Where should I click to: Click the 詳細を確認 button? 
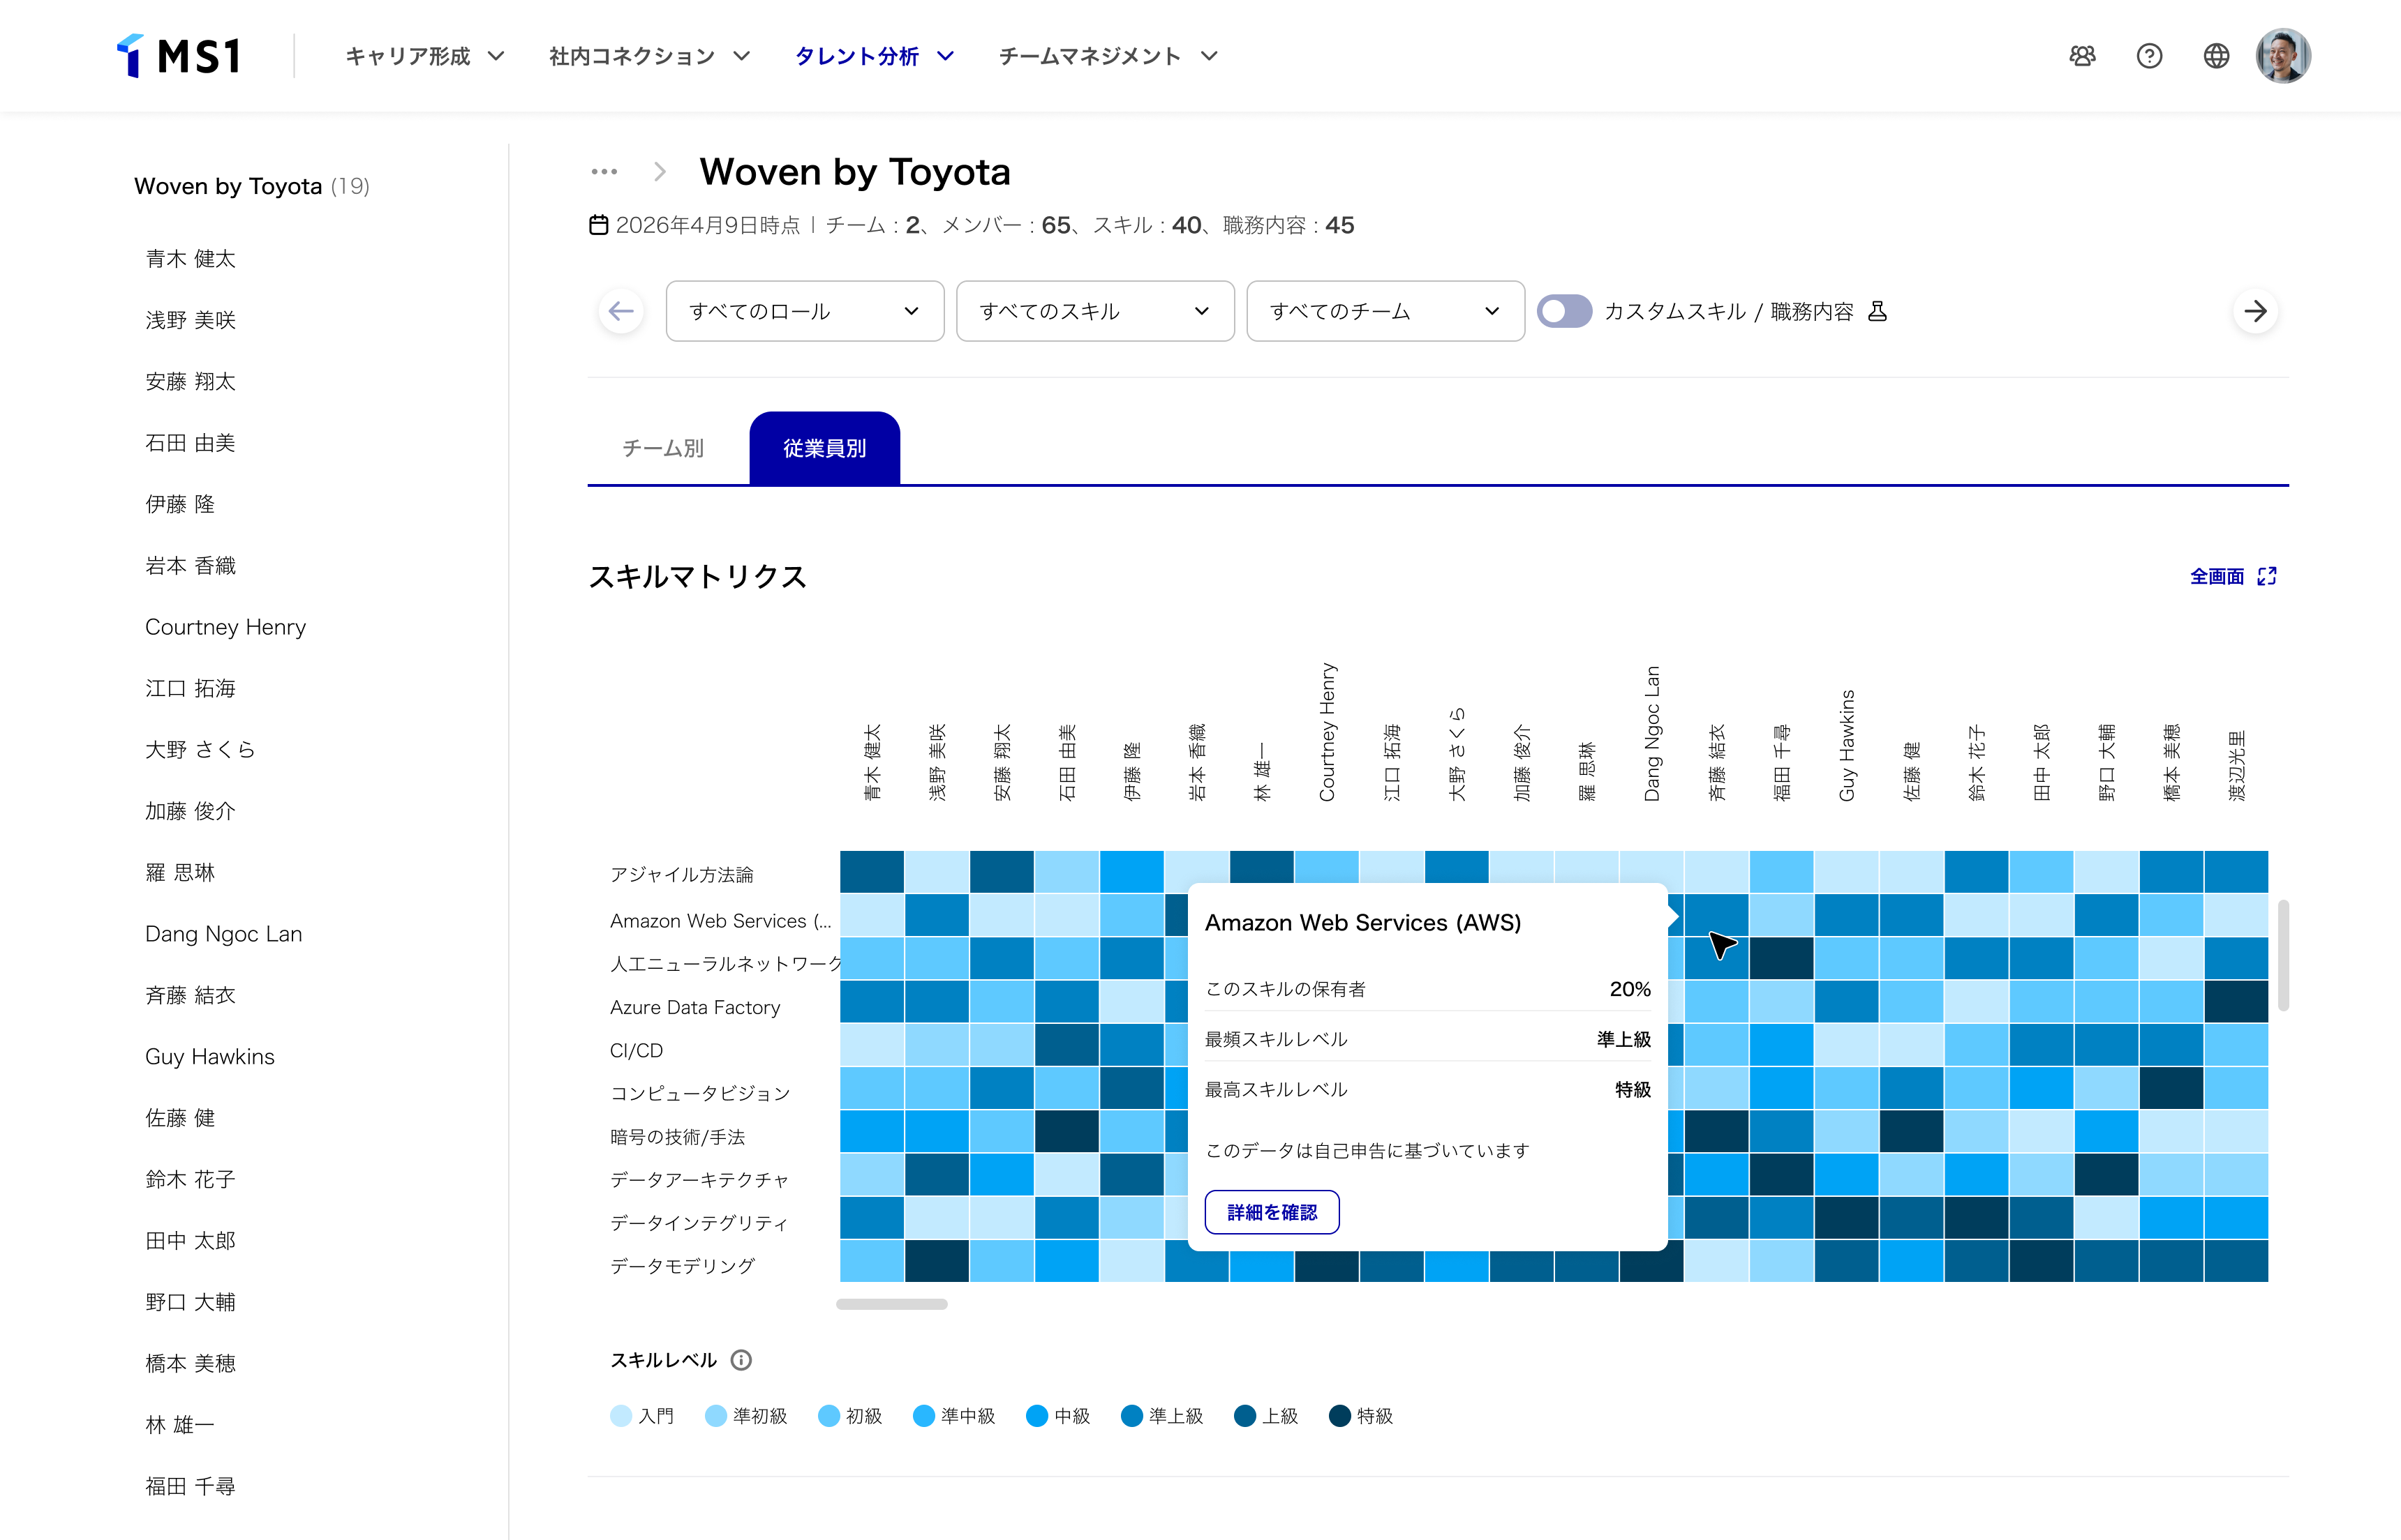coord(1272,1212)
